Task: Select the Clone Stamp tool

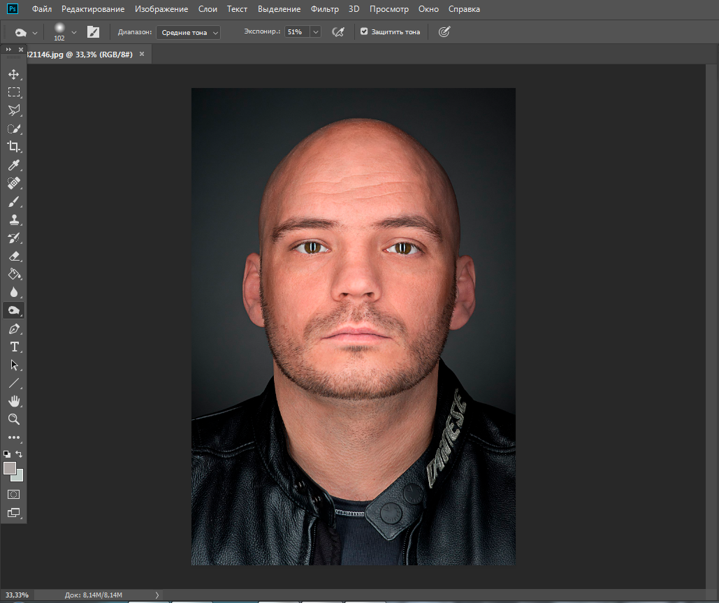Action: (x=14, y=219)
